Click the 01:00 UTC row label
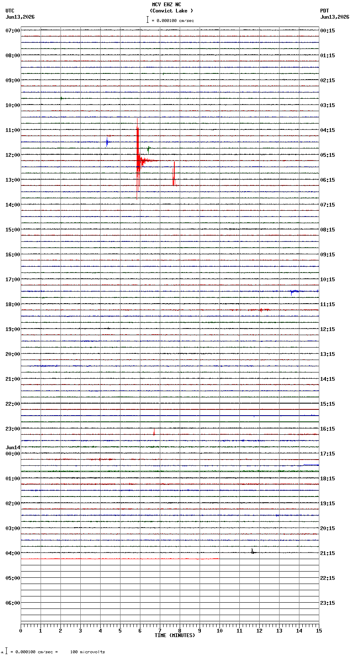The image size is (352, 657). pyautogui.click(x=13, y=479)
